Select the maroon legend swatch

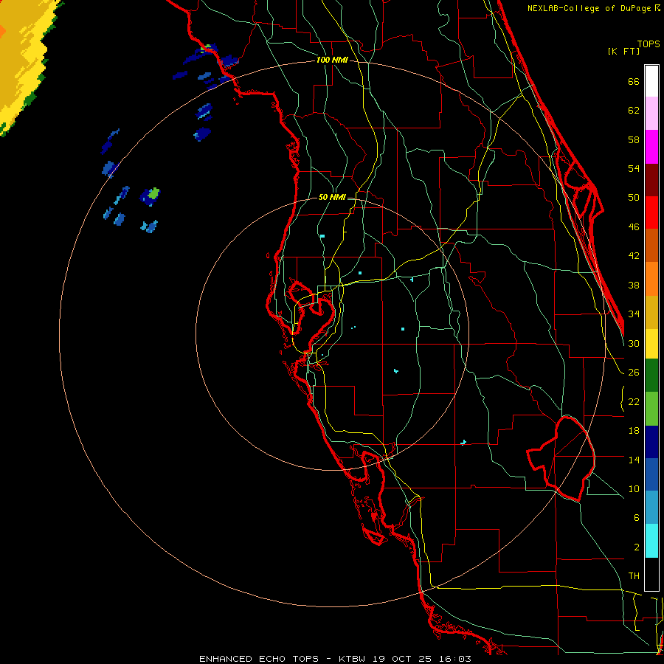click(651, 179)
